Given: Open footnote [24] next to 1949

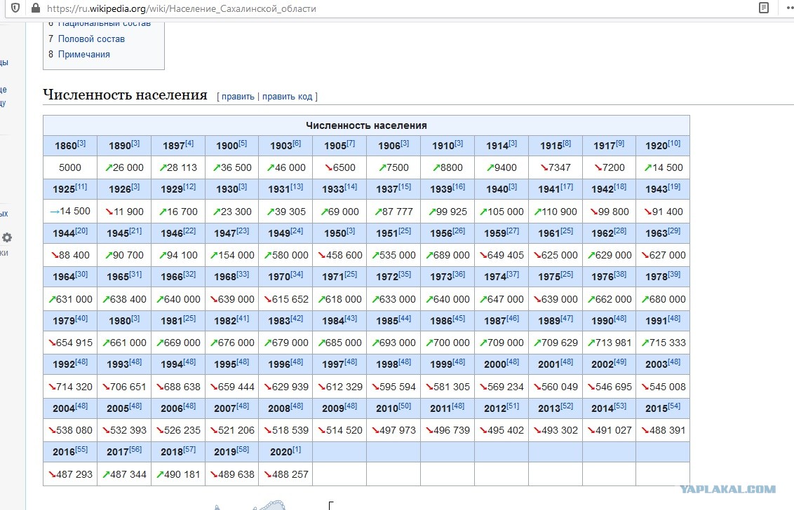Looking at the screenshot, I should coord(297,230).
